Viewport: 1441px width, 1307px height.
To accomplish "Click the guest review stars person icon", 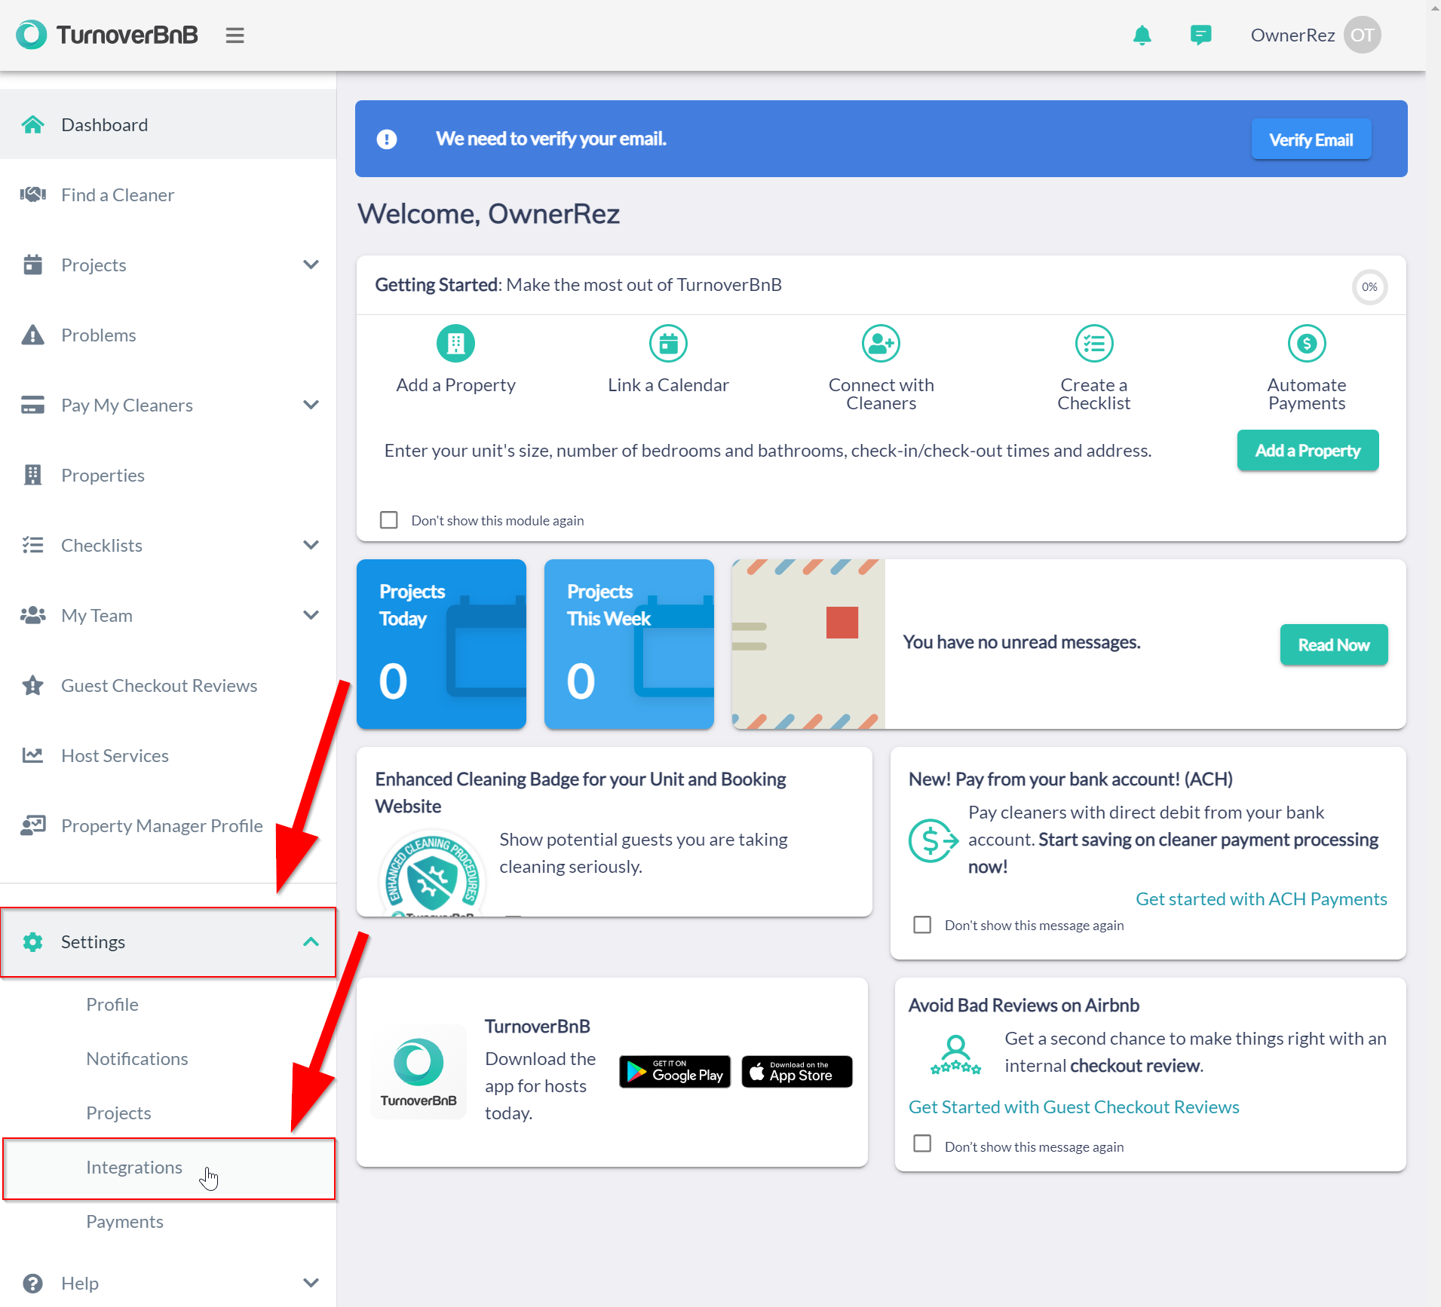I will [x=955, y=1054].
